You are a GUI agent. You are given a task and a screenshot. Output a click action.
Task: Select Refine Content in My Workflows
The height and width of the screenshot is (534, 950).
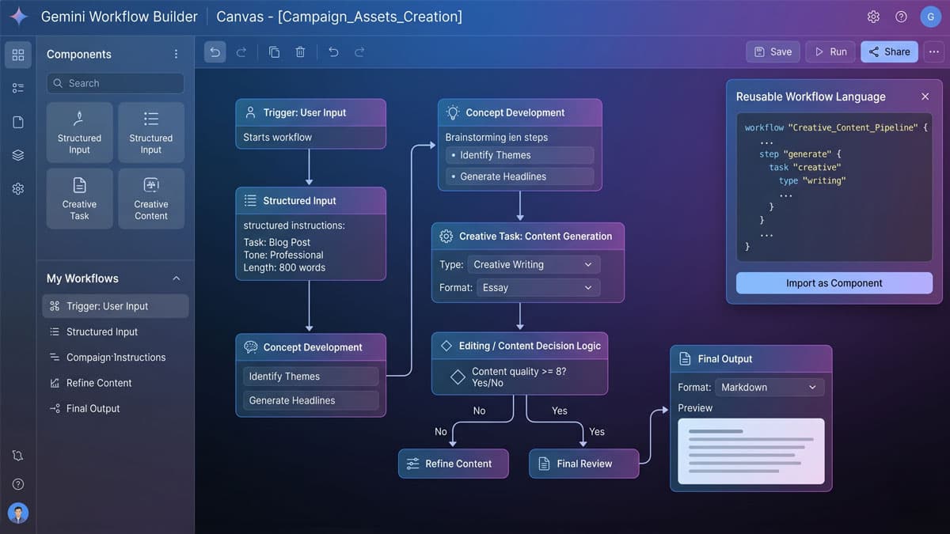click(116, 383)
